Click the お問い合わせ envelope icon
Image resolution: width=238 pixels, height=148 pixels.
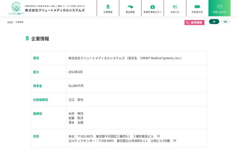(x=219, y=7)
